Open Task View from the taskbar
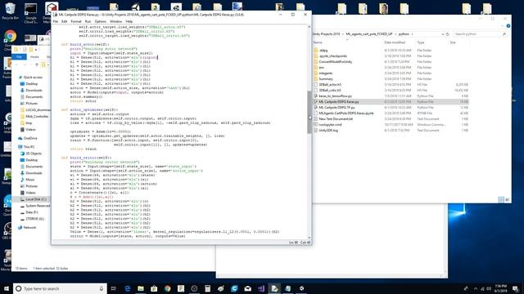Image resolution: width=524 pixels, height=294 pixels. pyautogui.click(x=114, y=288)
